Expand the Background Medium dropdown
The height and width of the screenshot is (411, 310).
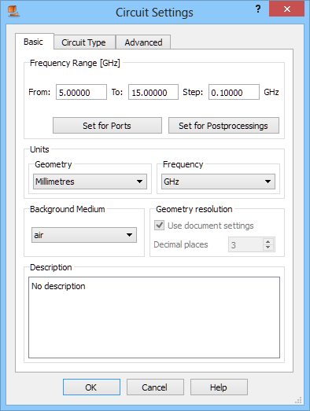84,235
